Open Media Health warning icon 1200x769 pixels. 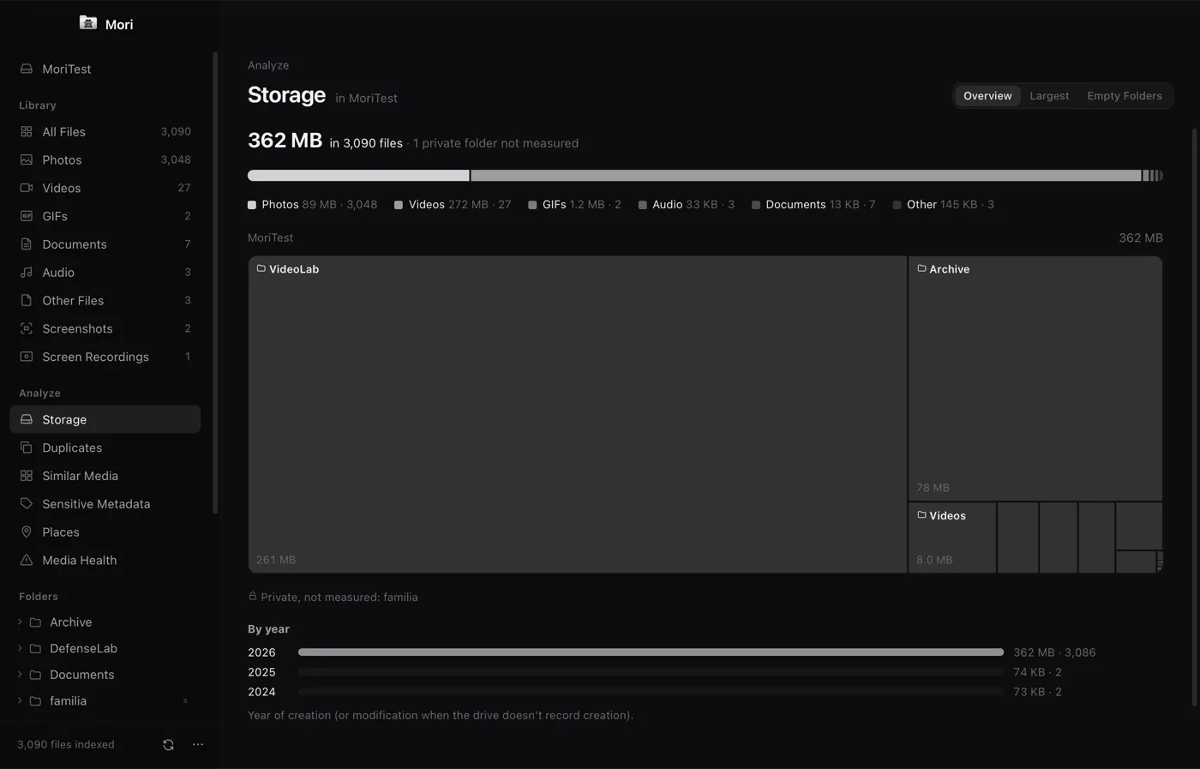tap(27, 560)
